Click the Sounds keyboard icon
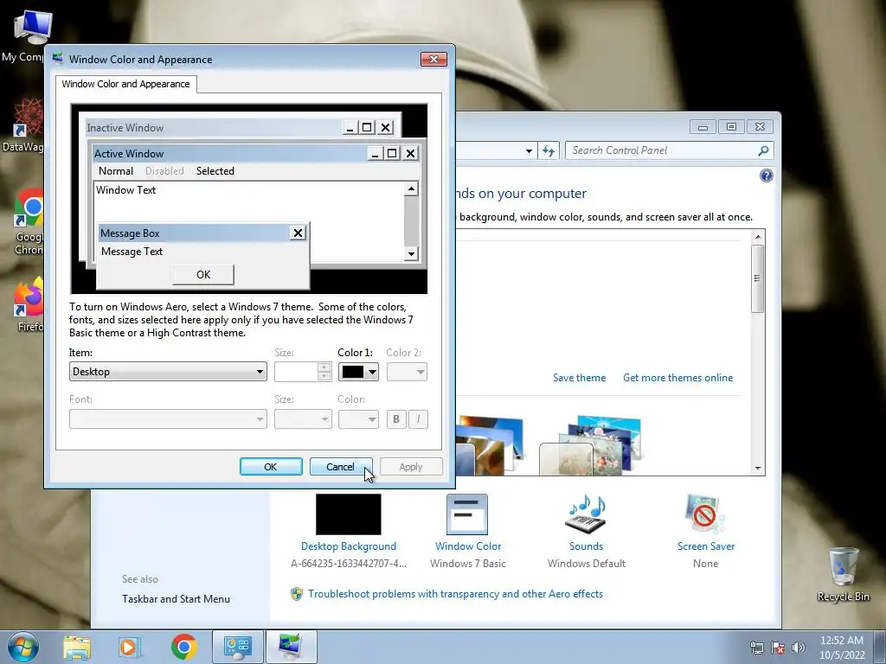The image size is (886, 664). pos(586,514)
